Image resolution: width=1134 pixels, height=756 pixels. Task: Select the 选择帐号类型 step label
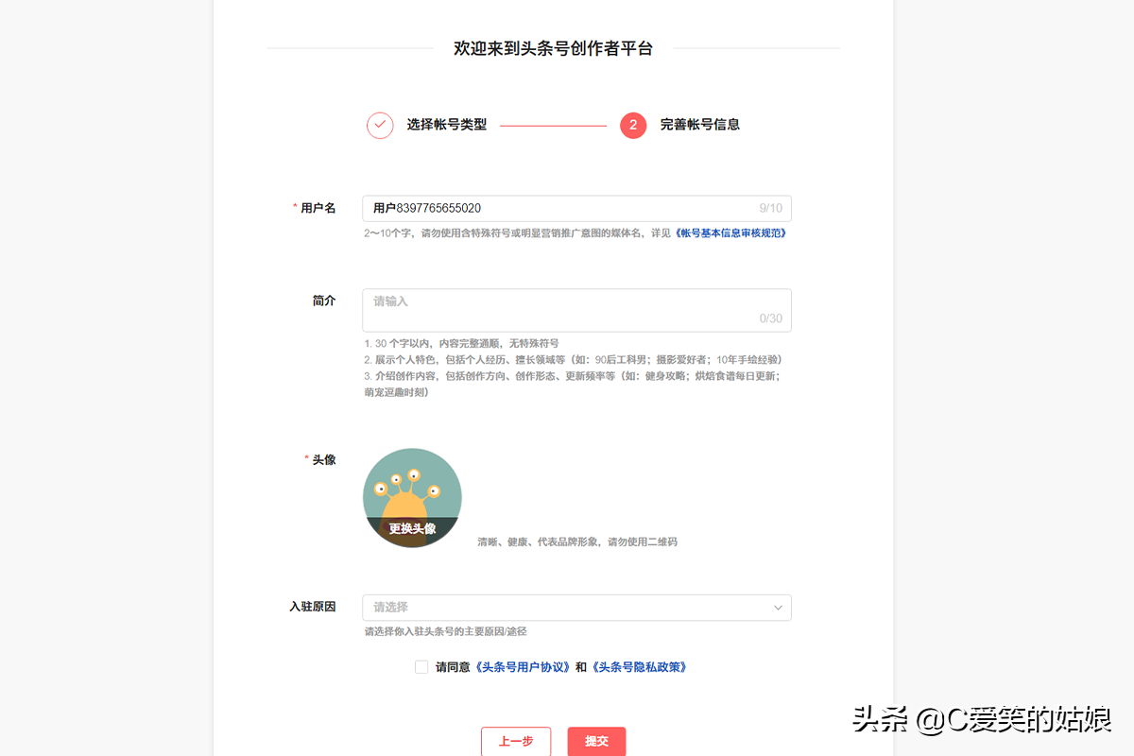(446, 125)
